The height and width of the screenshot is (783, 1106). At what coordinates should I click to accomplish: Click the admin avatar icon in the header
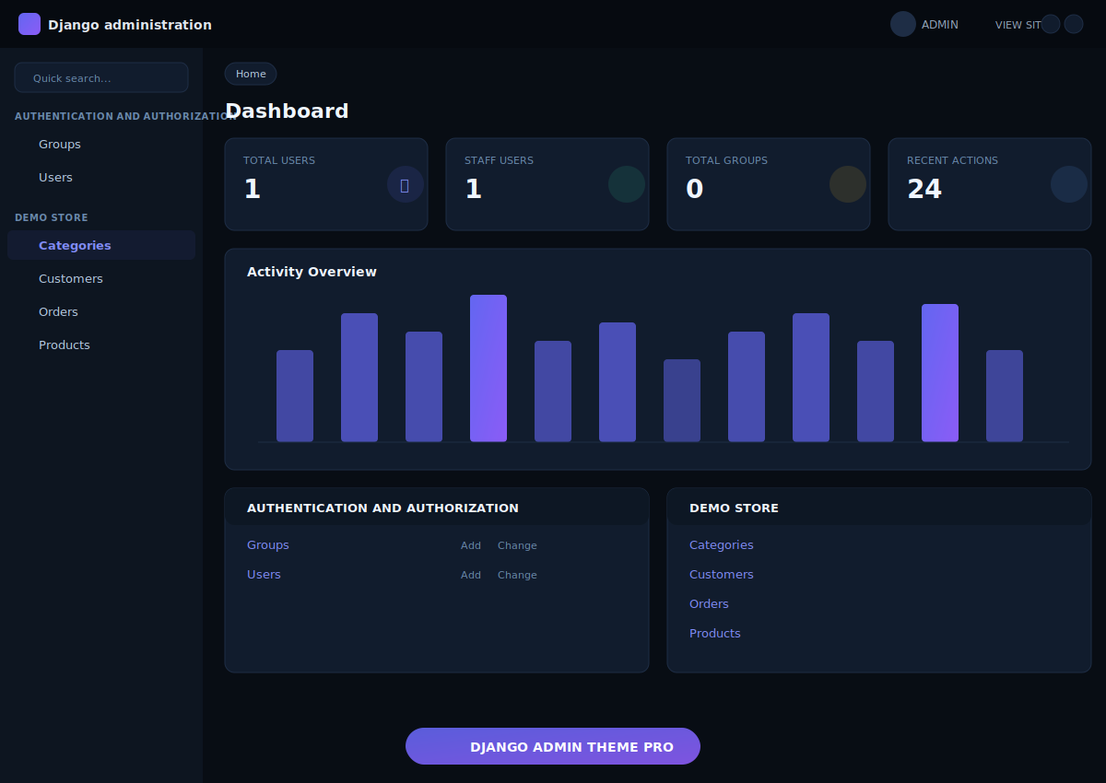[902, 24]
